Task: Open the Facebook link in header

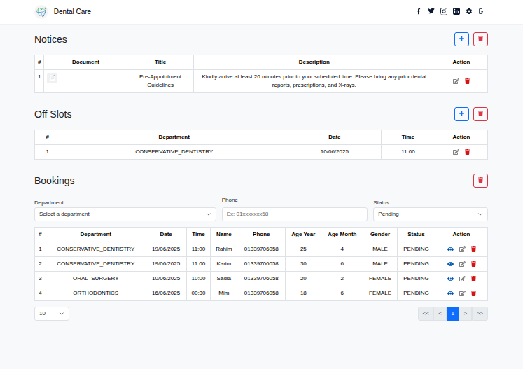Action: [419, 11]
